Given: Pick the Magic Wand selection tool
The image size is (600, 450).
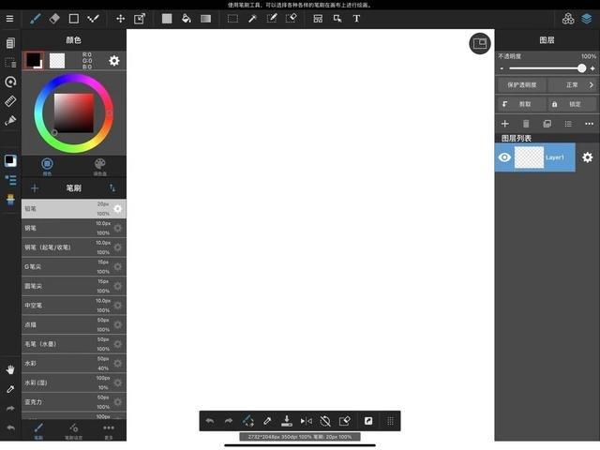Looking at the screenshot, I should click(252, 18).
